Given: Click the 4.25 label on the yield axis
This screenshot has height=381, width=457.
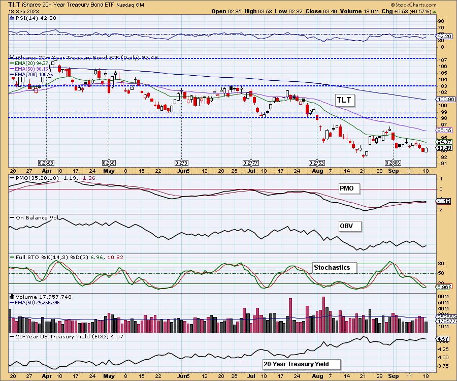Looking at the screenshot, I should [443, 349].
